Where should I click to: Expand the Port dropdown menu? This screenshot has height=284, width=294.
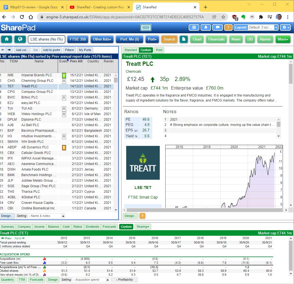[152, 39]
